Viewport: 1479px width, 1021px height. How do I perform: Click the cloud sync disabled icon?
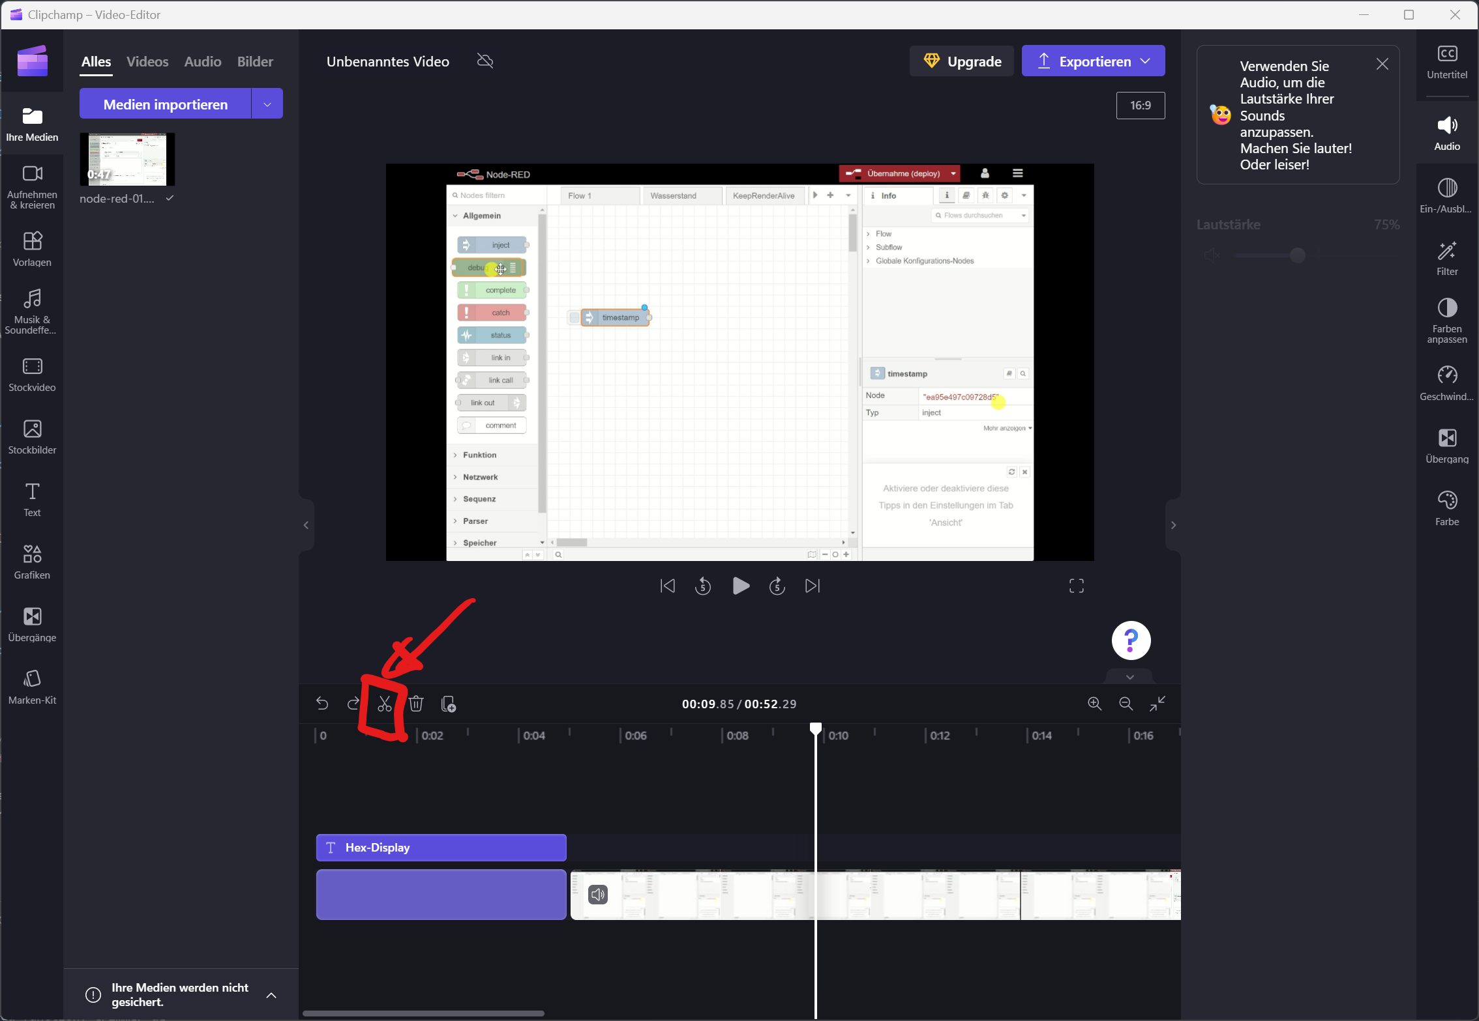coord(485,61)
